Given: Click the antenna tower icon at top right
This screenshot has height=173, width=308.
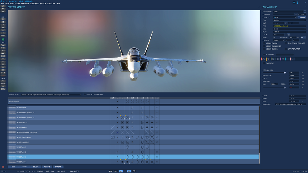Looking at the screenshot, I should click(298, 2).
